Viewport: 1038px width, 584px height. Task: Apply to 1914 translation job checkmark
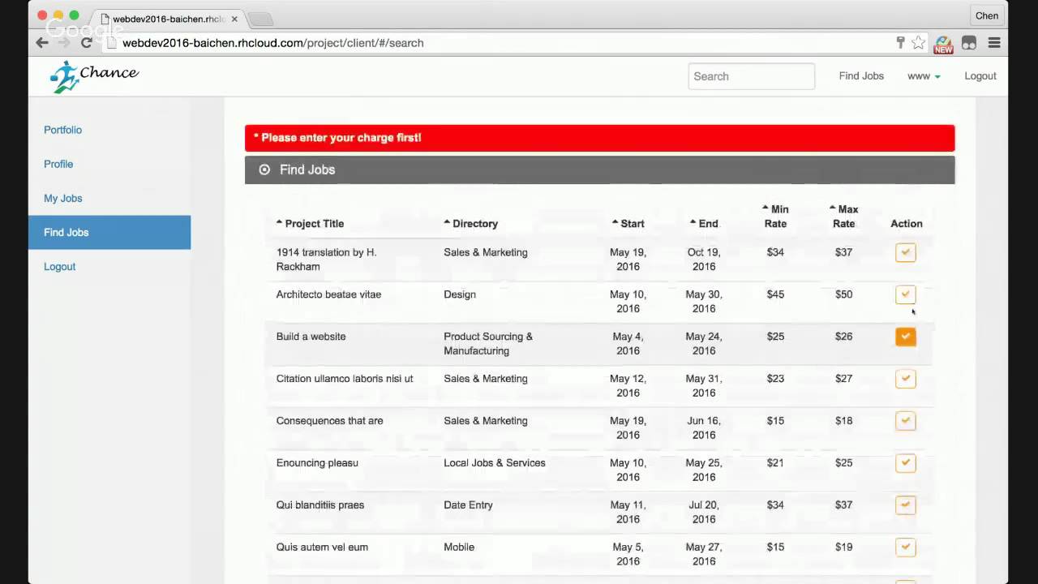[906, 252]
